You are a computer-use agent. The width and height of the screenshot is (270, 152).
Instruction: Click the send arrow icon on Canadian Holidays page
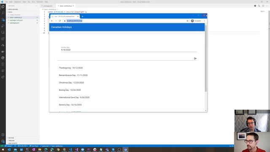195,58
